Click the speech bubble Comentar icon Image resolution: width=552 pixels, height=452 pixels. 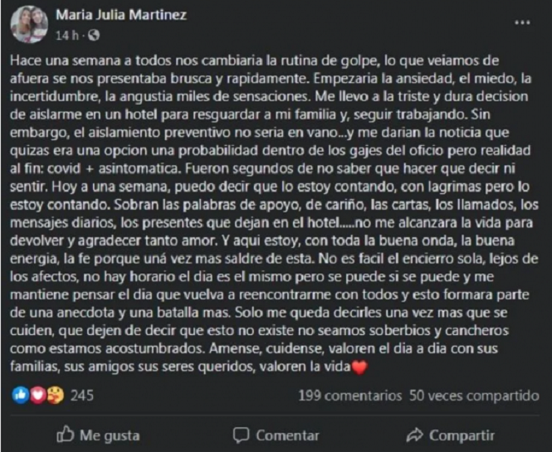pos(242,435)
